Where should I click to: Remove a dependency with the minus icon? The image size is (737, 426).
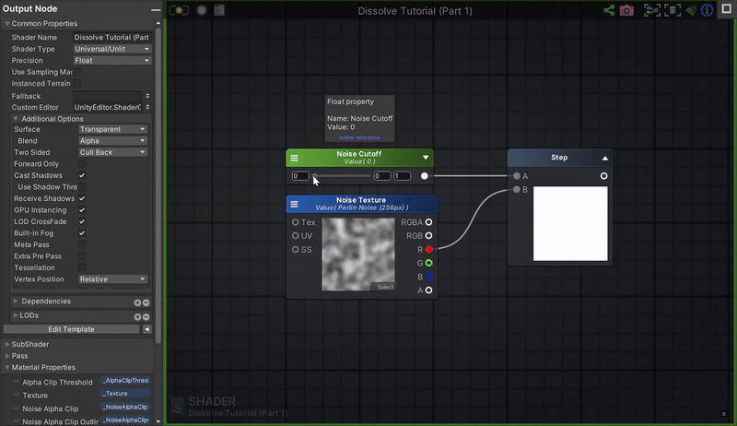pos(146,302)
